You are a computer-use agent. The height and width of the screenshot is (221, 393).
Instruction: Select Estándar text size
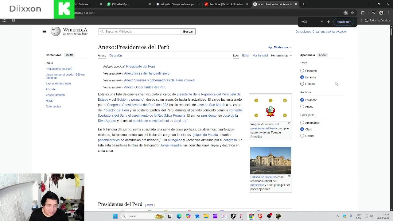(302, 77)
